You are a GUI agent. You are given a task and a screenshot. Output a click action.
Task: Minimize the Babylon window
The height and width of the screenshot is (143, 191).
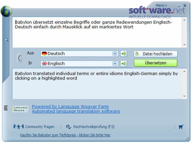pos(179,6)
